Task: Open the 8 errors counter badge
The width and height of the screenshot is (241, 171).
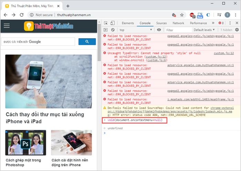Action: point(221,23)
